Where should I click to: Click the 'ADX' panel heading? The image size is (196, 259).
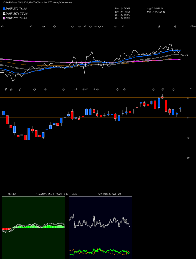74,194
